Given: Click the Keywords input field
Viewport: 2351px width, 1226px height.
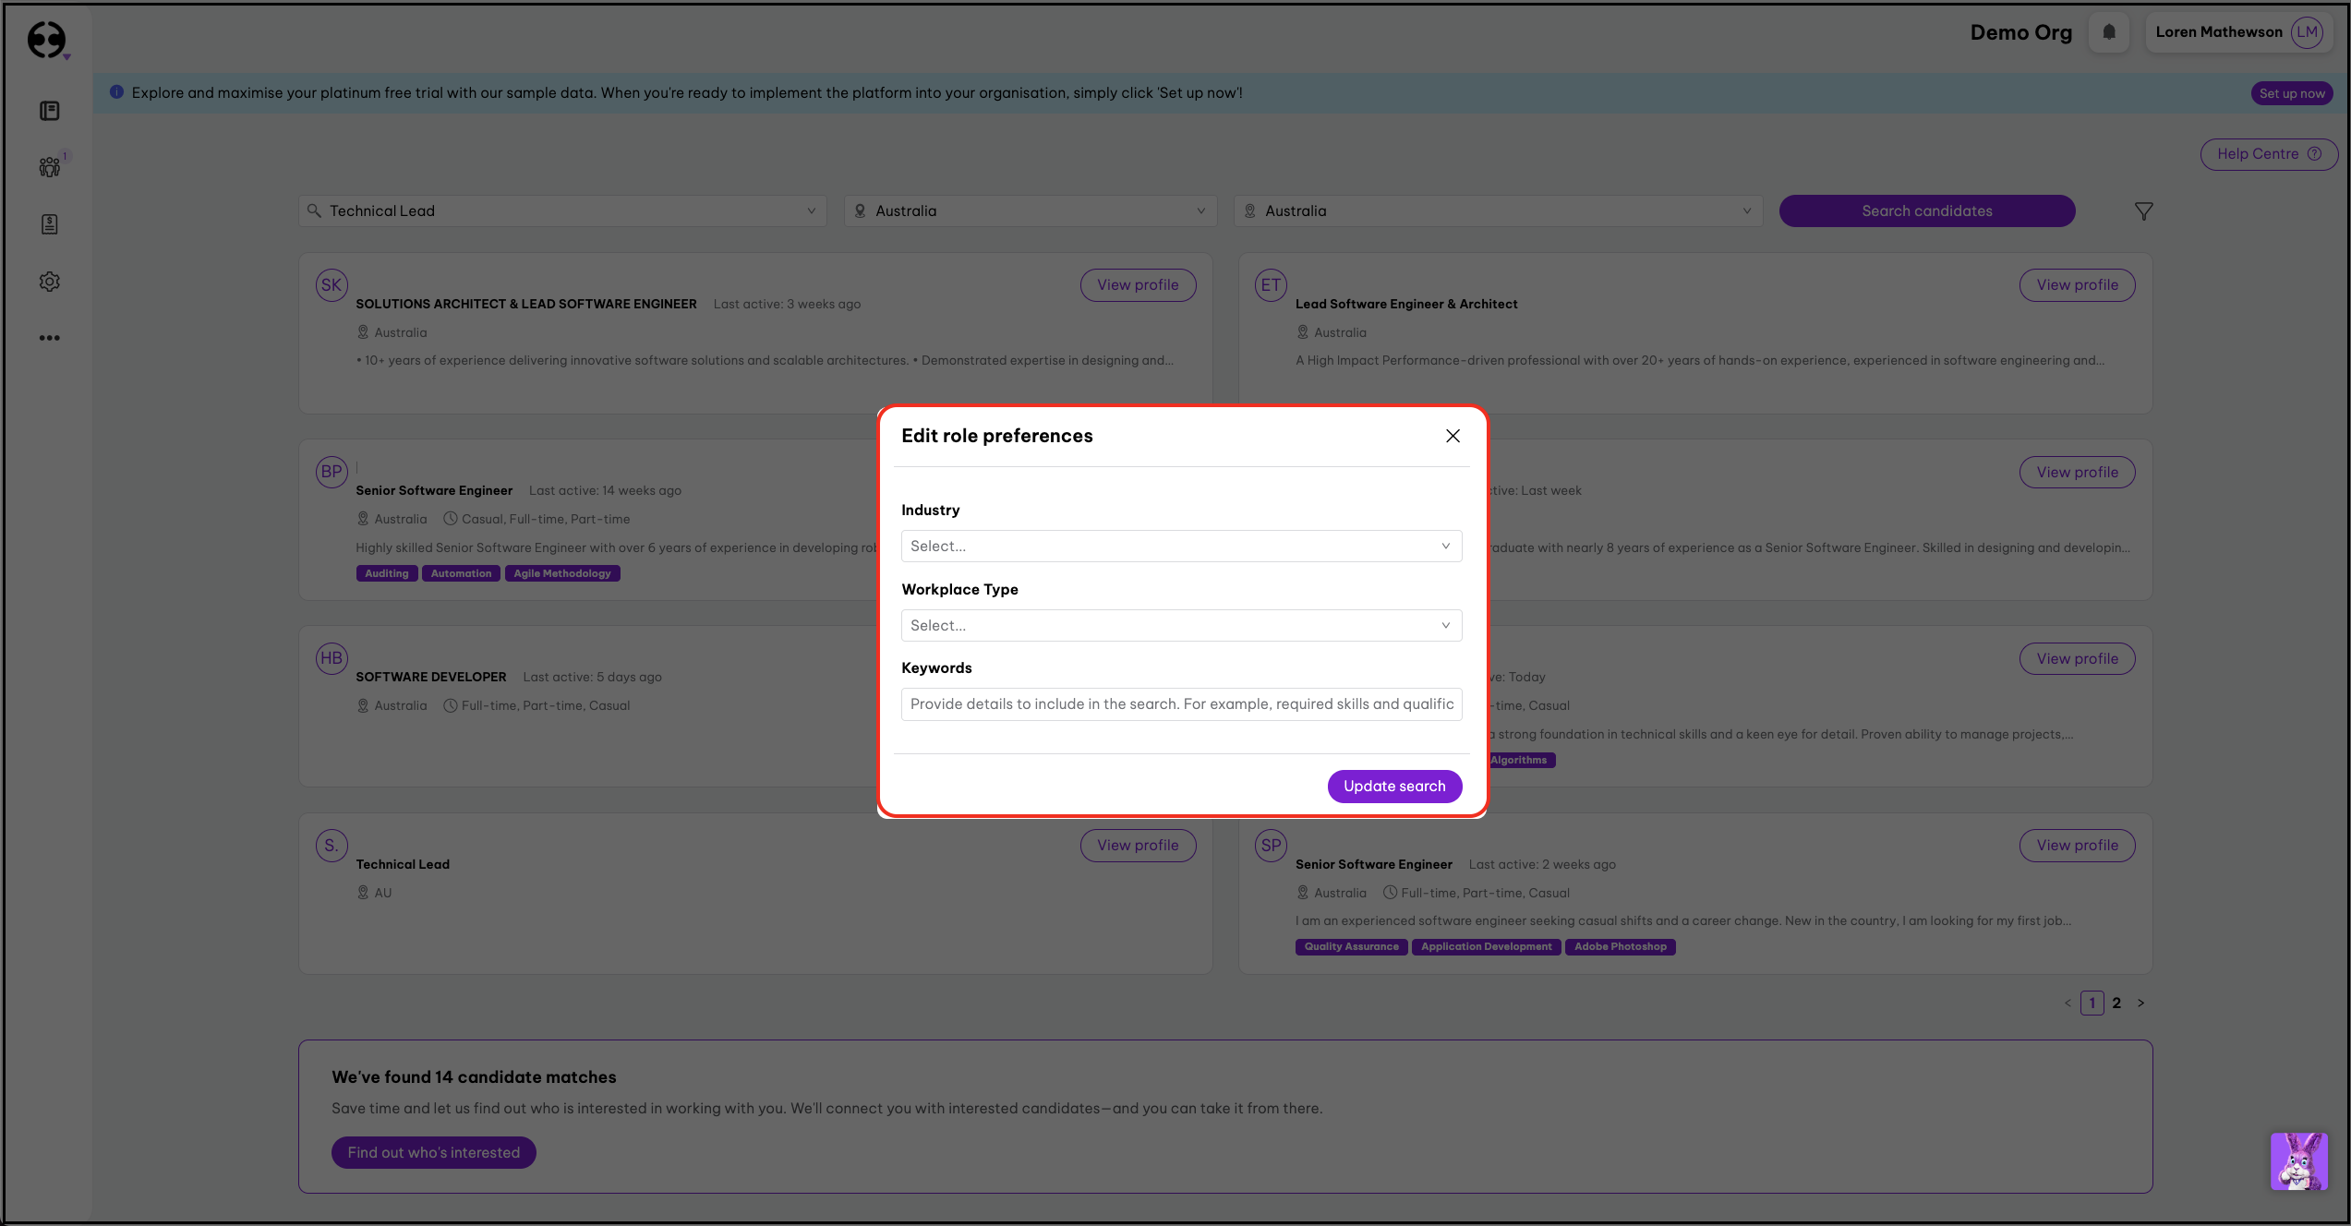Looking at the screenshot, I should click(x=1180, y=703).
